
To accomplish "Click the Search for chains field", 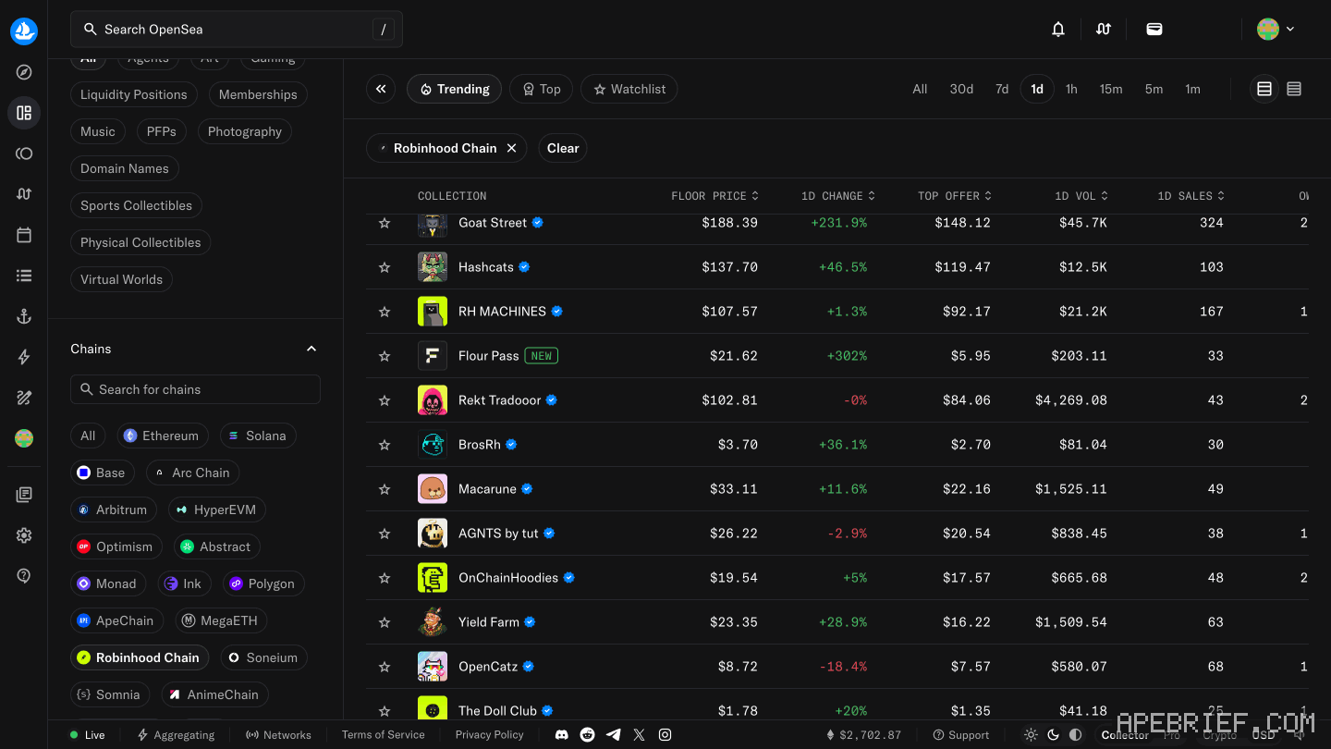I will (195, 389).
